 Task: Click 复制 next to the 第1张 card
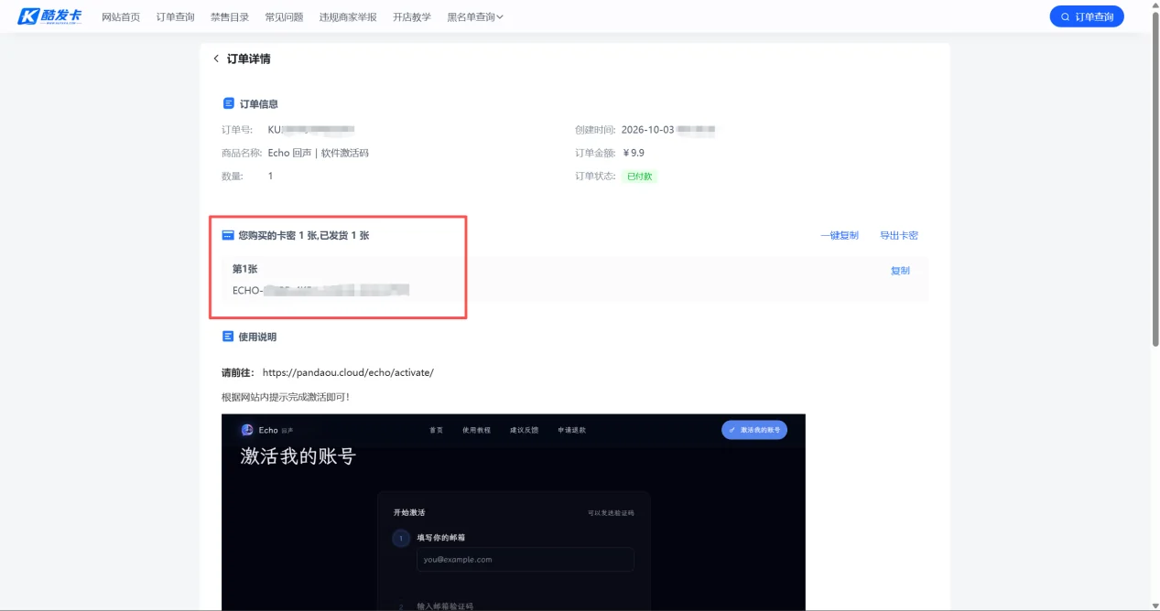[x=900, y=271]
